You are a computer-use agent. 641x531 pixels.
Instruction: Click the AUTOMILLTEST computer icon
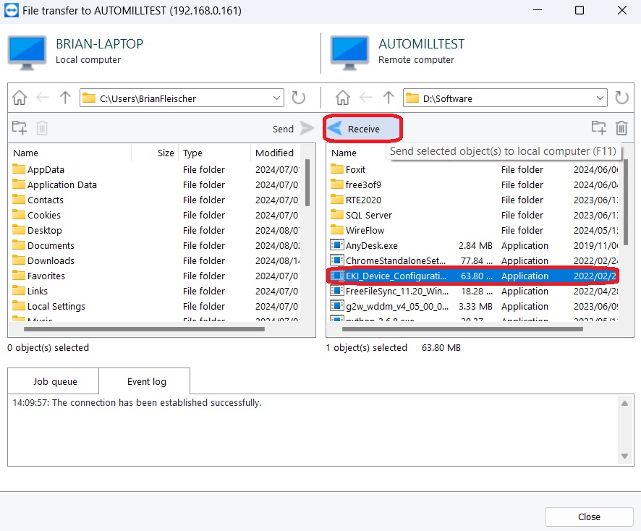coord(349,53)
